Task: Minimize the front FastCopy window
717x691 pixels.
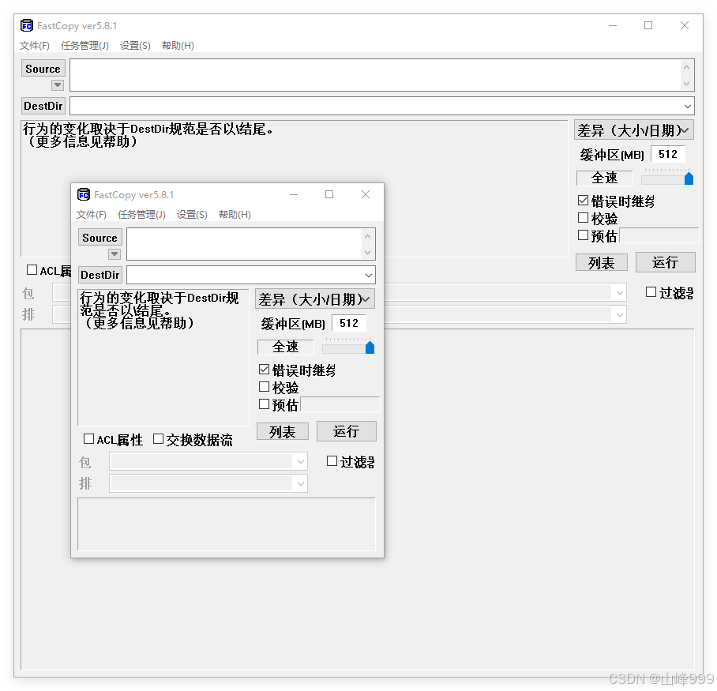Action: 294,194
